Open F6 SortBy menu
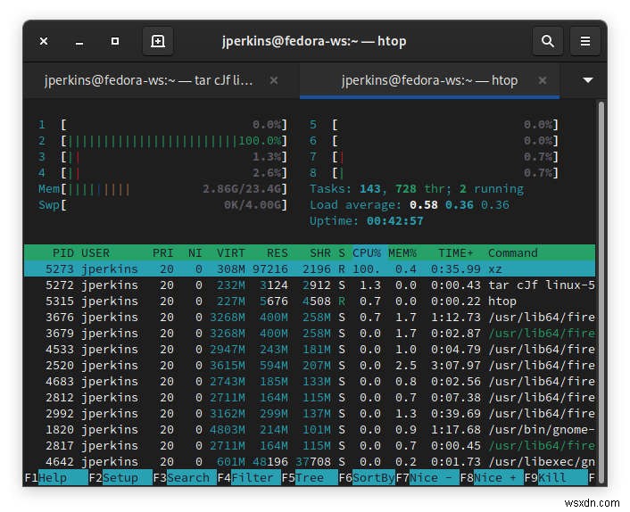Image resolution: width=630 pixels, height=512 pixels. tap(367, 477)
